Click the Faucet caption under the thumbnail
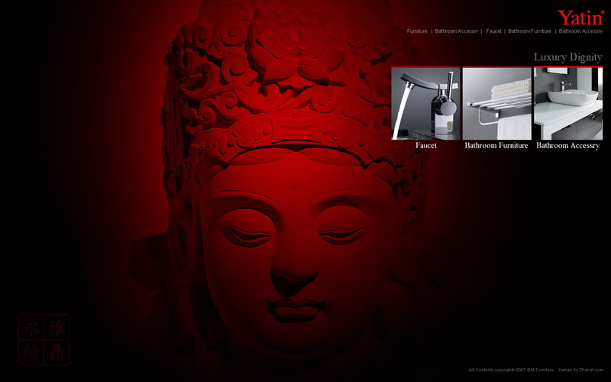 click(425, 145)
